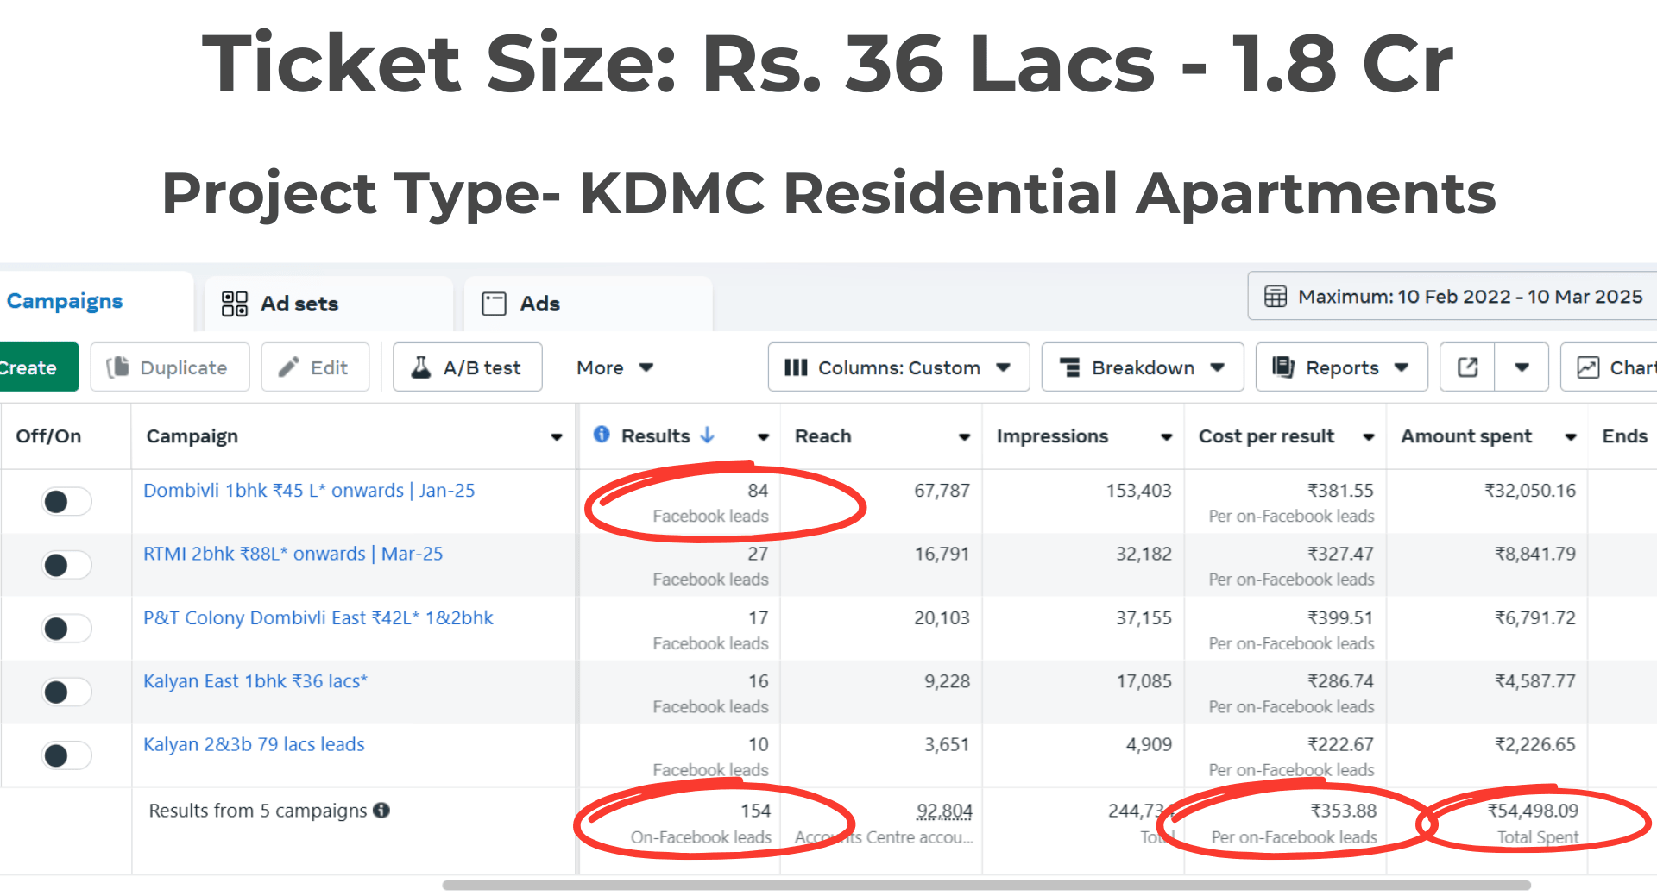1657x896 pixels.
Task: Sort by the Amount spent column header
Action: click(x=1466, y=436)
